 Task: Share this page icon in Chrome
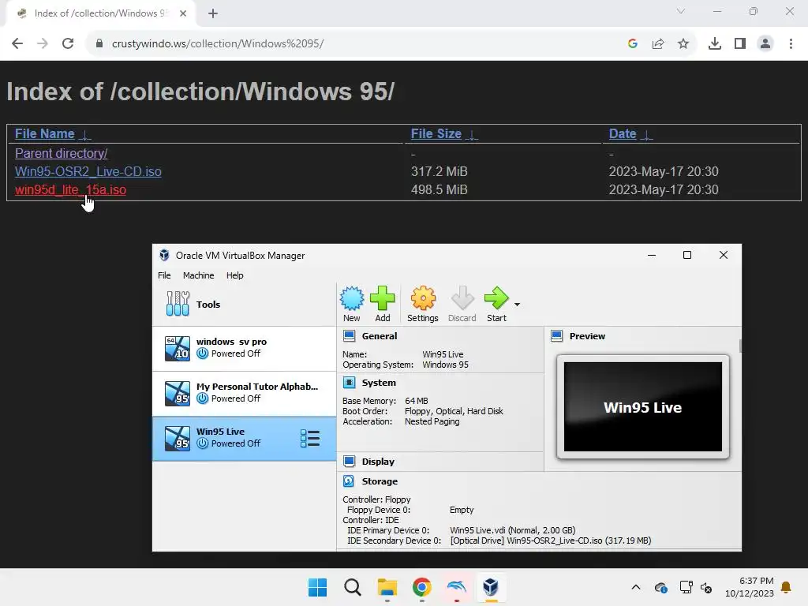click(x=658, y=44)
